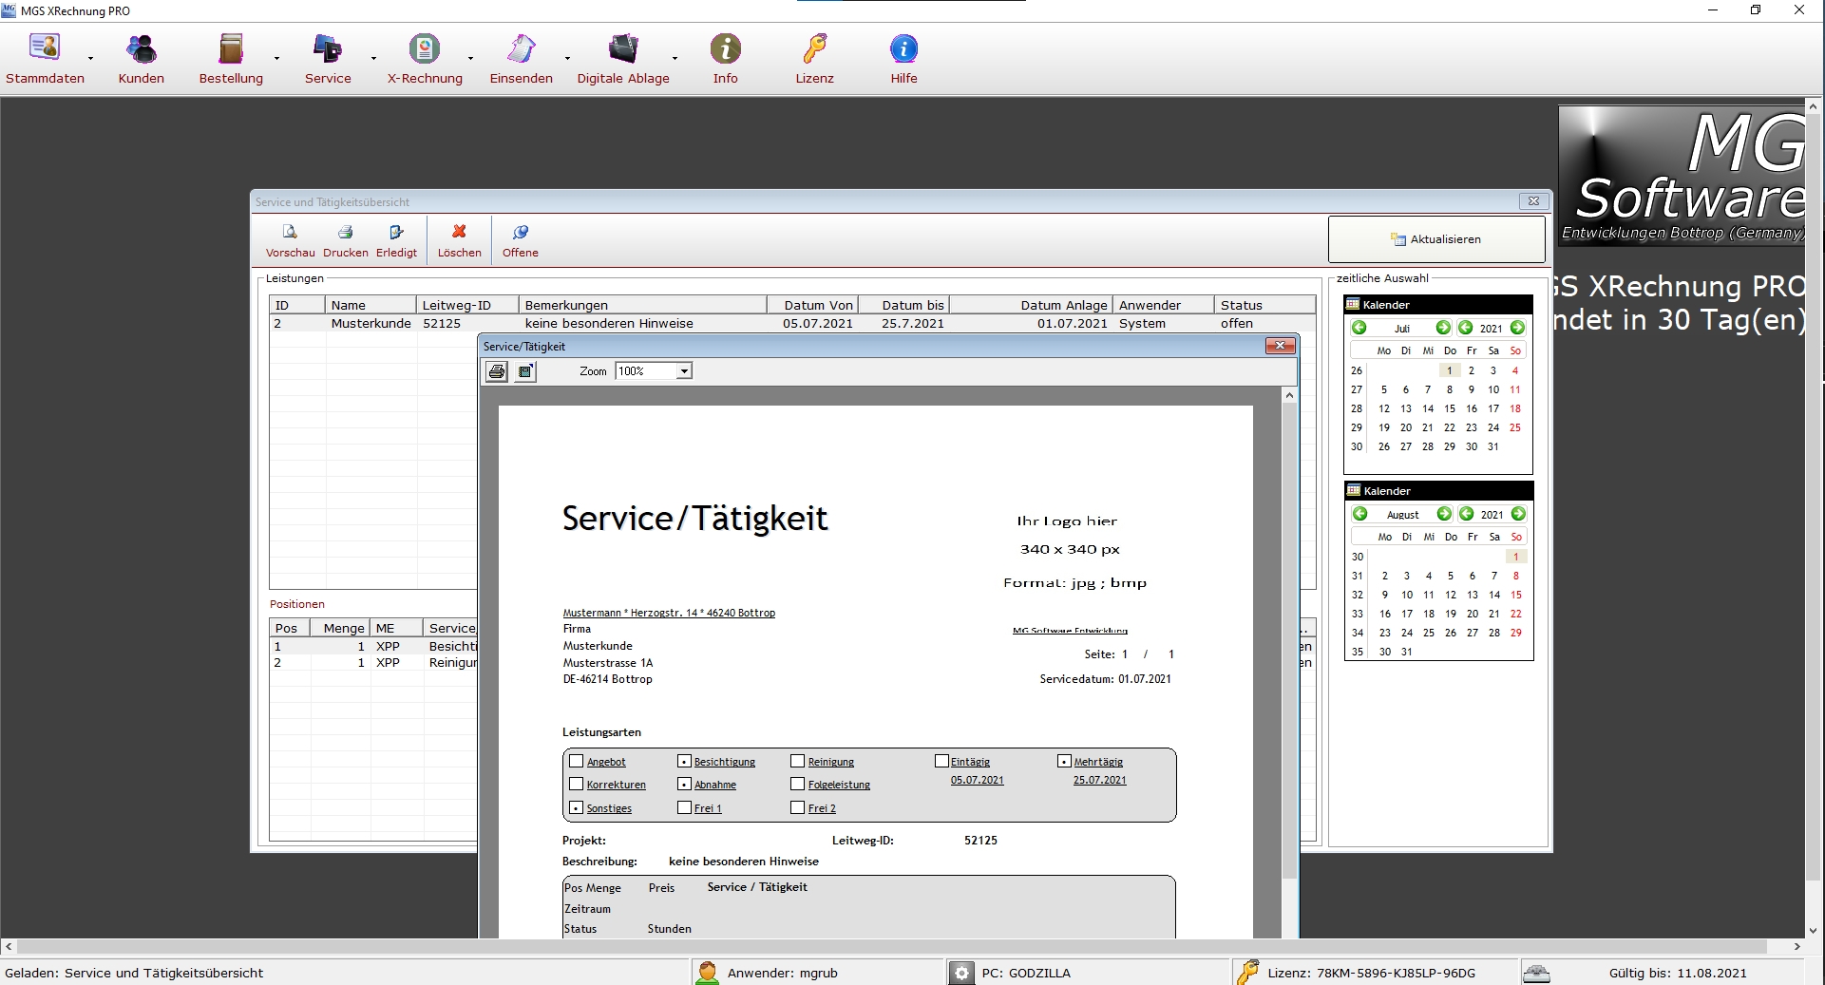Toggle the Abnahme checkbox
The image size is (1825, 985).
tap(684, 784)
